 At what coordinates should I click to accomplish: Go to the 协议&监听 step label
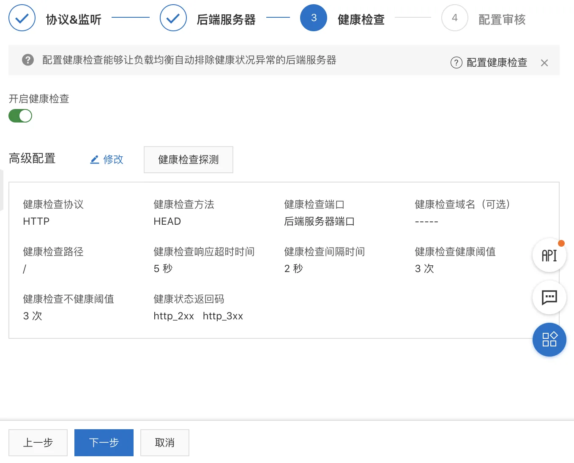pyautogui.click(x=74, y=19)
